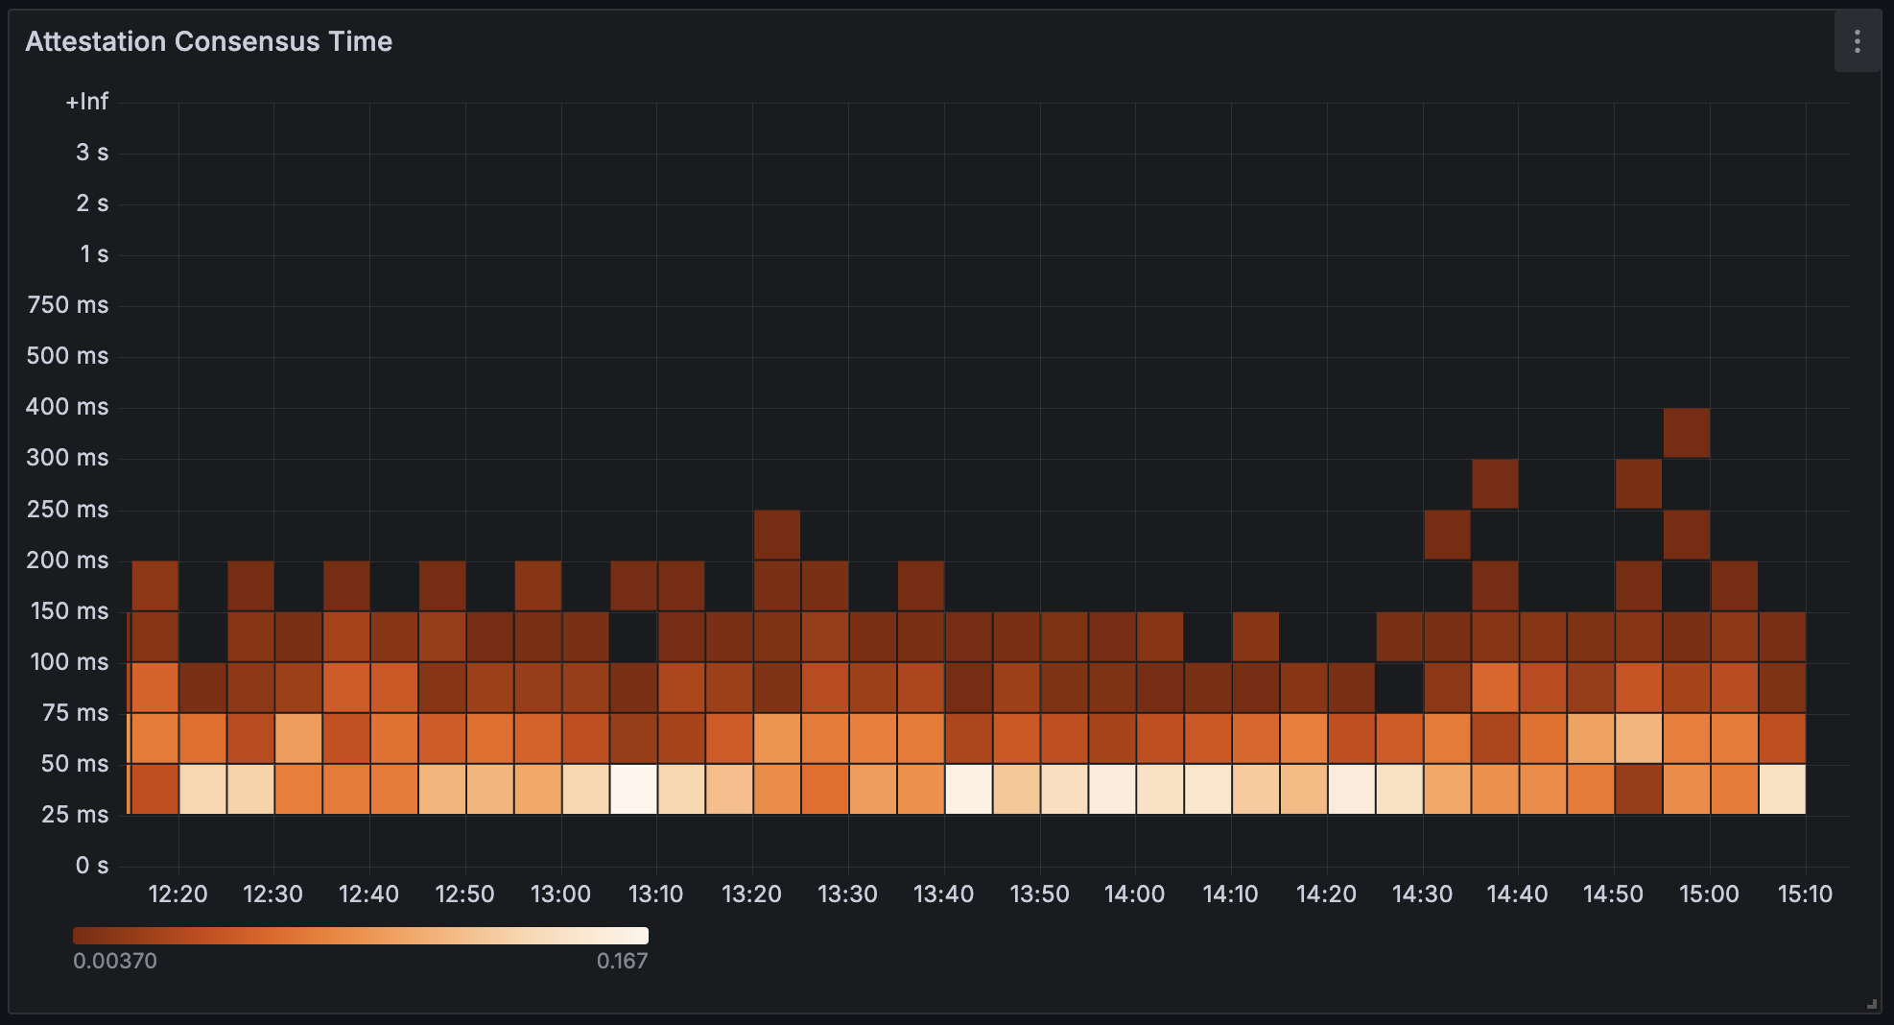Select the legend maximum value 0.167
The width and height of the screenshot is (1894, 1025).
click(x=622, y=961)
